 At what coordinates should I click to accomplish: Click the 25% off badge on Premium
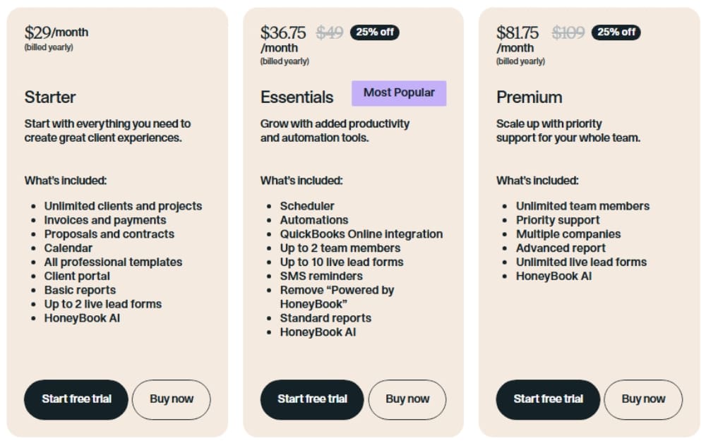pos(616,32)
